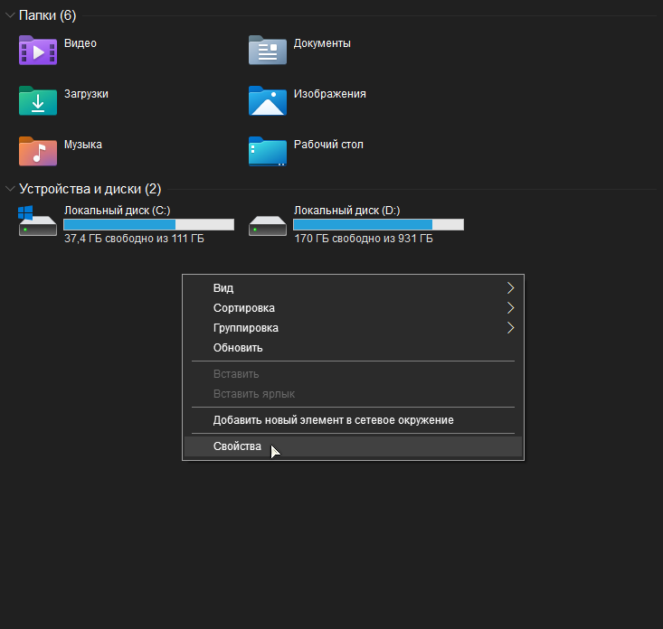Click the 37,4 ГБ свободно из 111 ГБ text
This screenshot has width=663, height=629.
point(134,239)
